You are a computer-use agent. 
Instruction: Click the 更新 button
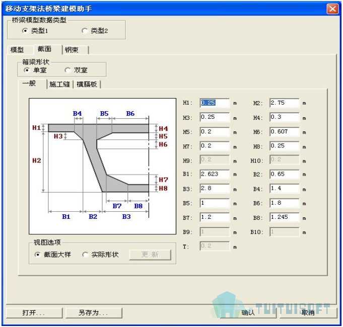(x=150, y=255)
